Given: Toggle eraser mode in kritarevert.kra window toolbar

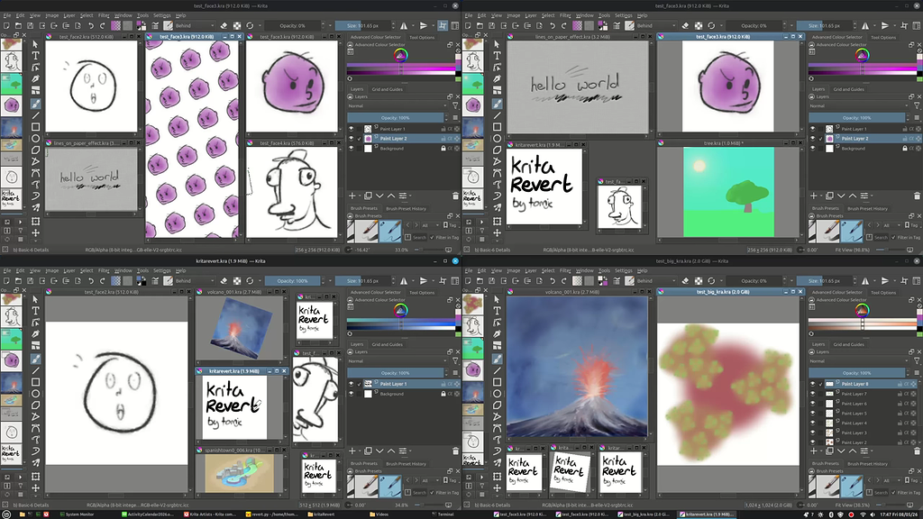Looking at the screenshot, I should [224, 281].
